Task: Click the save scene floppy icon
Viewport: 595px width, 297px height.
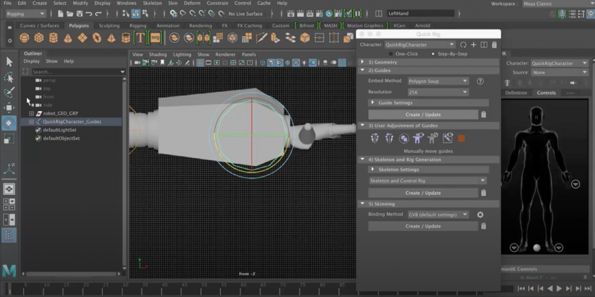Action: click(x=79, y=14)
